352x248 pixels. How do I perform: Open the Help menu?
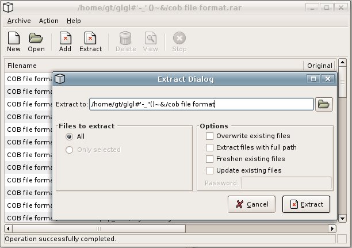pyautogui.click(x=74, y=21)
